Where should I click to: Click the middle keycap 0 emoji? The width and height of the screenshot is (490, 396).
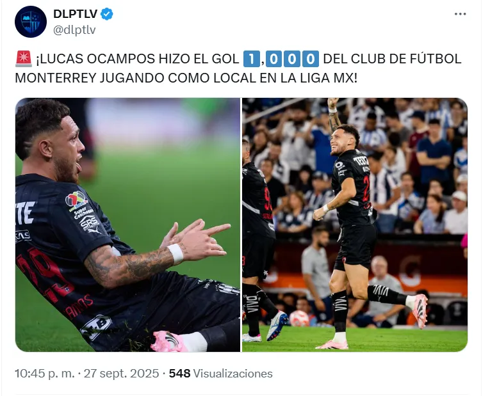pos(292,59)
